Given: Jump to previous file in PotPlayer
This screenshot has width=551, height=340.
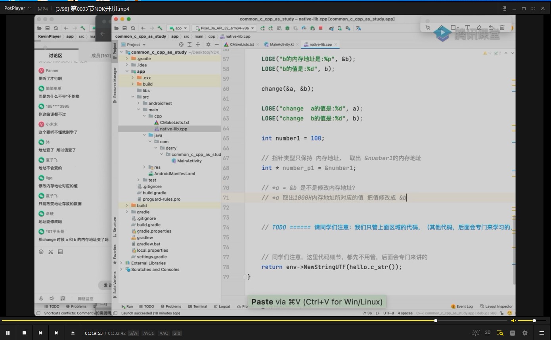Looking at the screenshot, I should click(40, 333).
